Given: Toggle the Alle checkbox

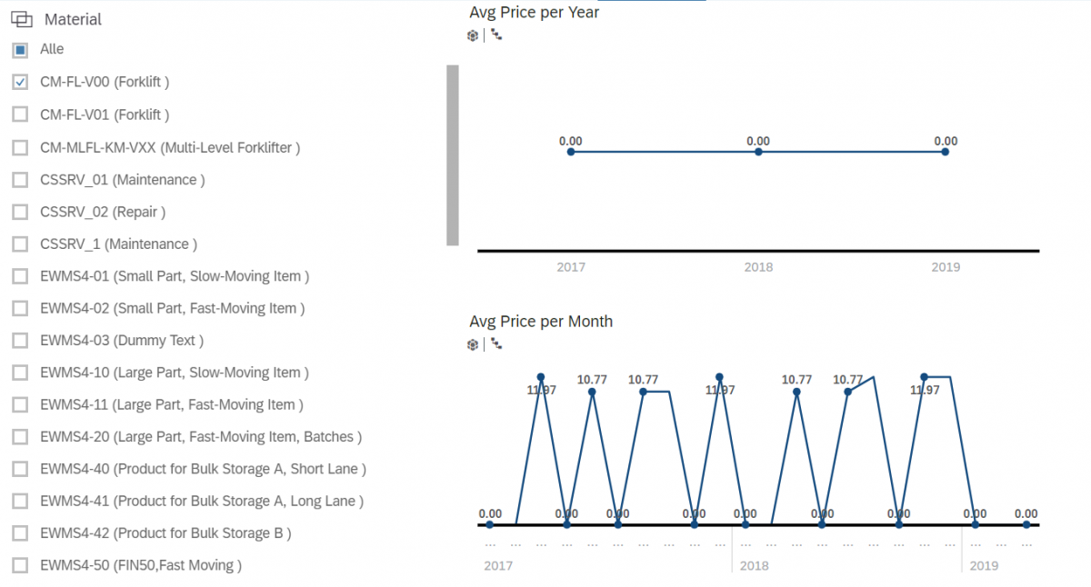Looking at the screenshot, I should [x=20, y=50].
